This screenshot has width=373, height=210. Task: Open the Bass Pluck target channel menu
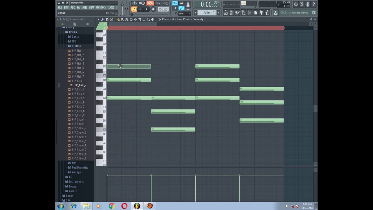pos(176,19)
